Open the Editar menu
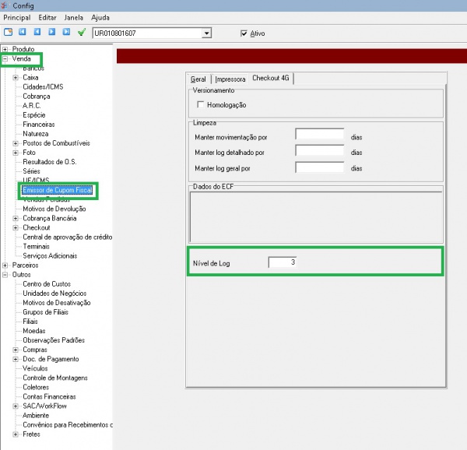The image size is (467, 450). coord(47,17)
